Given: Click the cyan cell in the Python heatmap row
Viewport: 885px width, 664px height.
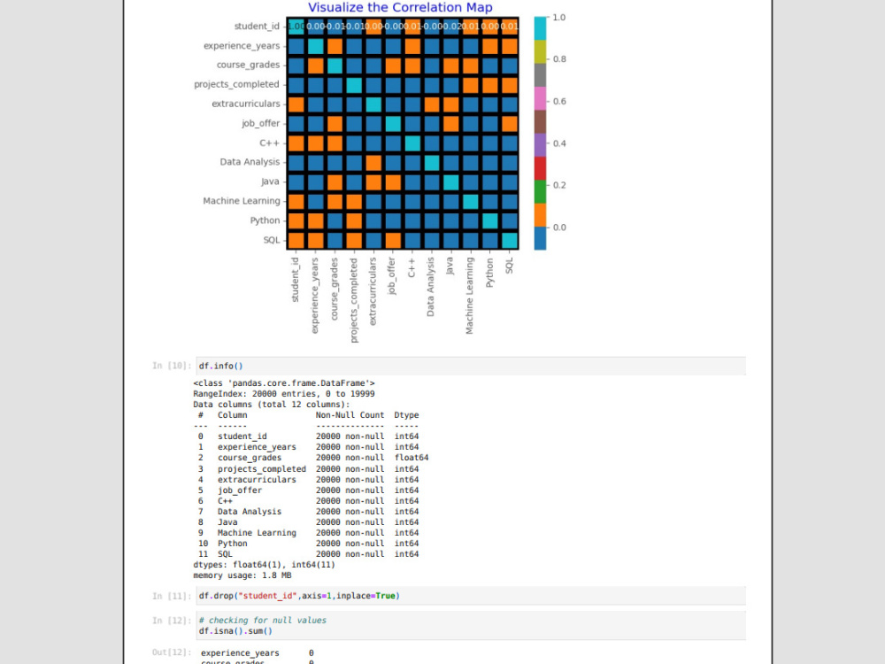Looking at the screenshot, I should [490, 220].
